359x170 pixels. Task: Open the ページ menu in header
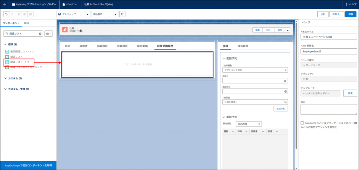[69, 4]
